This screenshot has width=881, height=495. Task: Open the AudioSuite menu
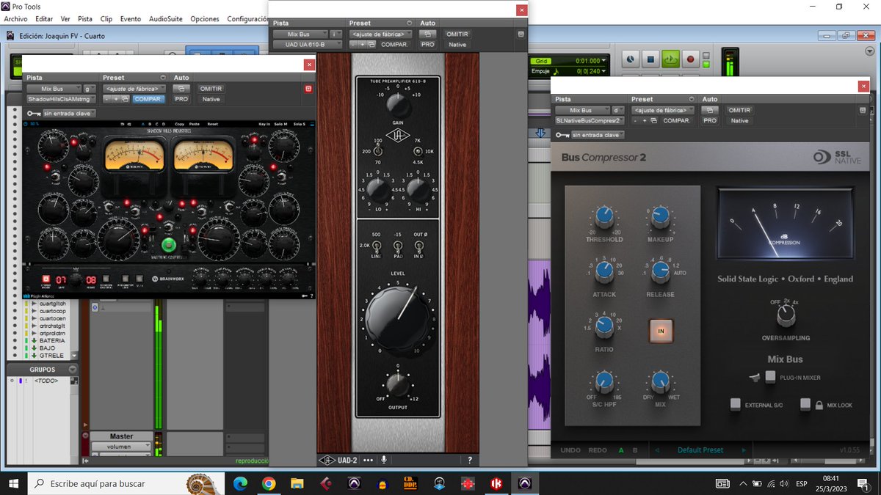pos(166,19)
